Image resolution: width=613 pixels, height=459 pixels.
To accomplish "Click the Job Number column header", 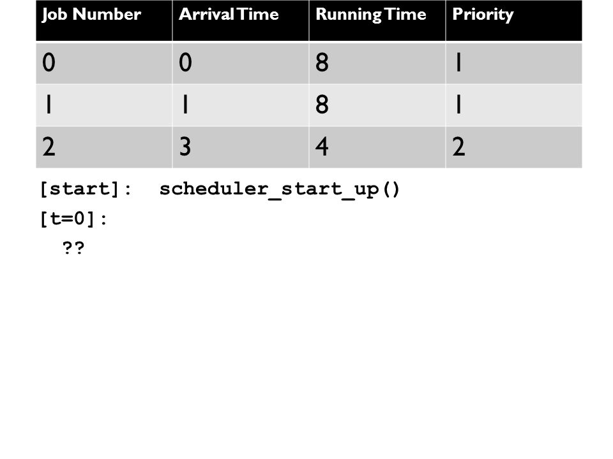I will tap(104, 20).
